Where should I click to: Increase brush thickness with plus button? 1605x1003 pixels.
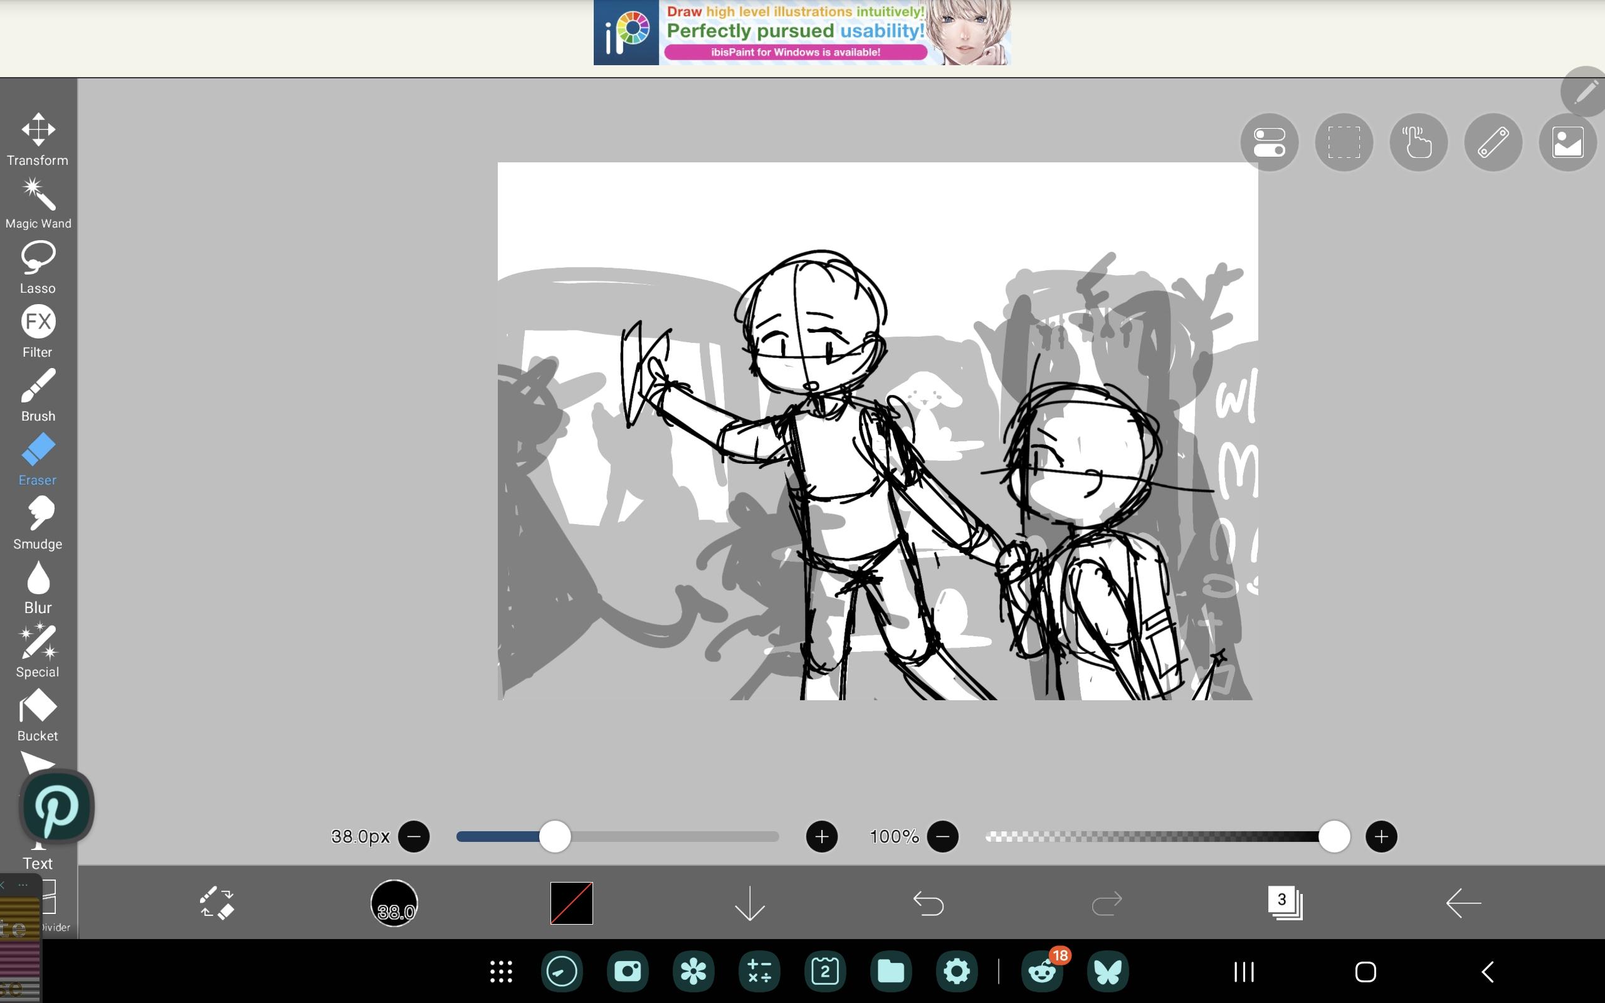[821, 836]
